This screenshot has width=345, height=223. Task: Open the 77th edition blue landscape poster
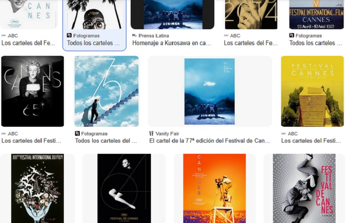click(x=210, y=91)
